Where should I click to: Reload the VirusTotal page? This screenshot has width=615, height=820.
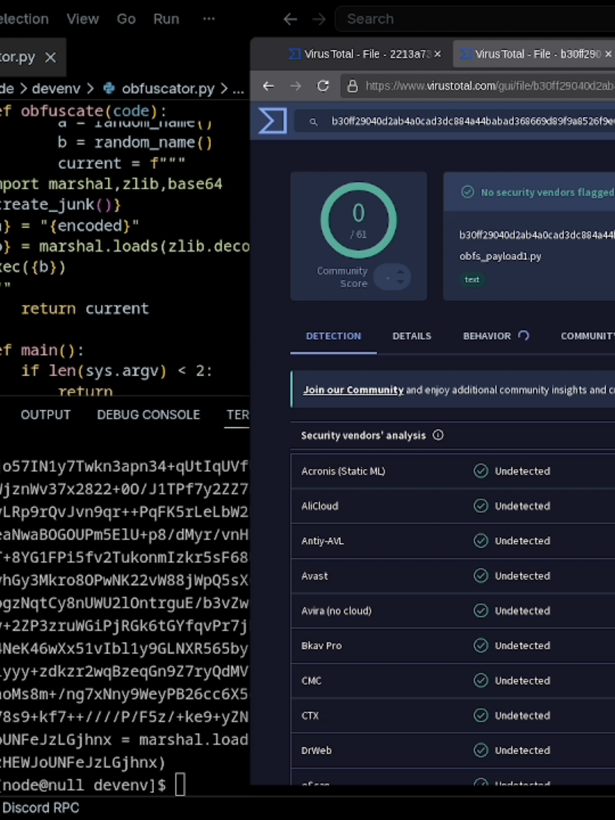tap(323, 85)
